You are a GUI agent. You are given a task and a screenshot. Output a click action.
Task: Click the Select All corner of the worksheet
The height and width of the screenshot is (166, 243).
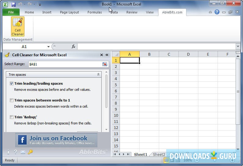pyautogui.click(x=116, y=54)
